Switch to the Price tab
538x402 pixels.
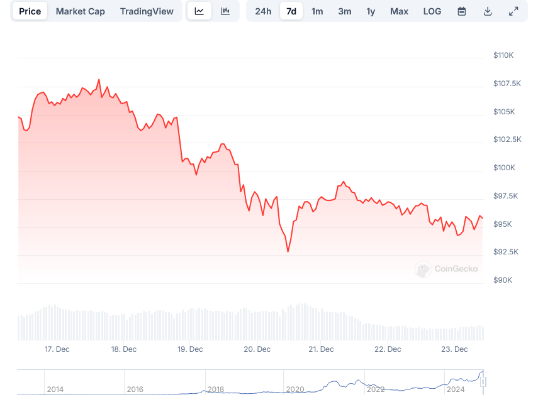(x=30, y=11)
